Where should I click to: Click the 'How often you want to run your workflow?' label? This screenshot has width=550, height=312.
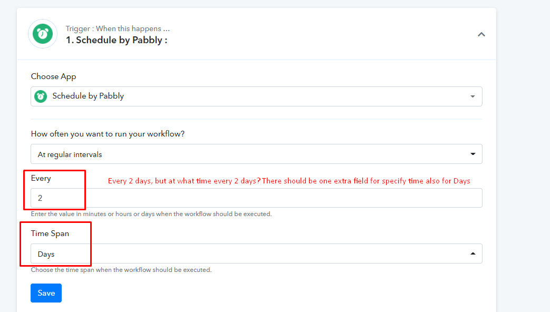tap(108, 134)
